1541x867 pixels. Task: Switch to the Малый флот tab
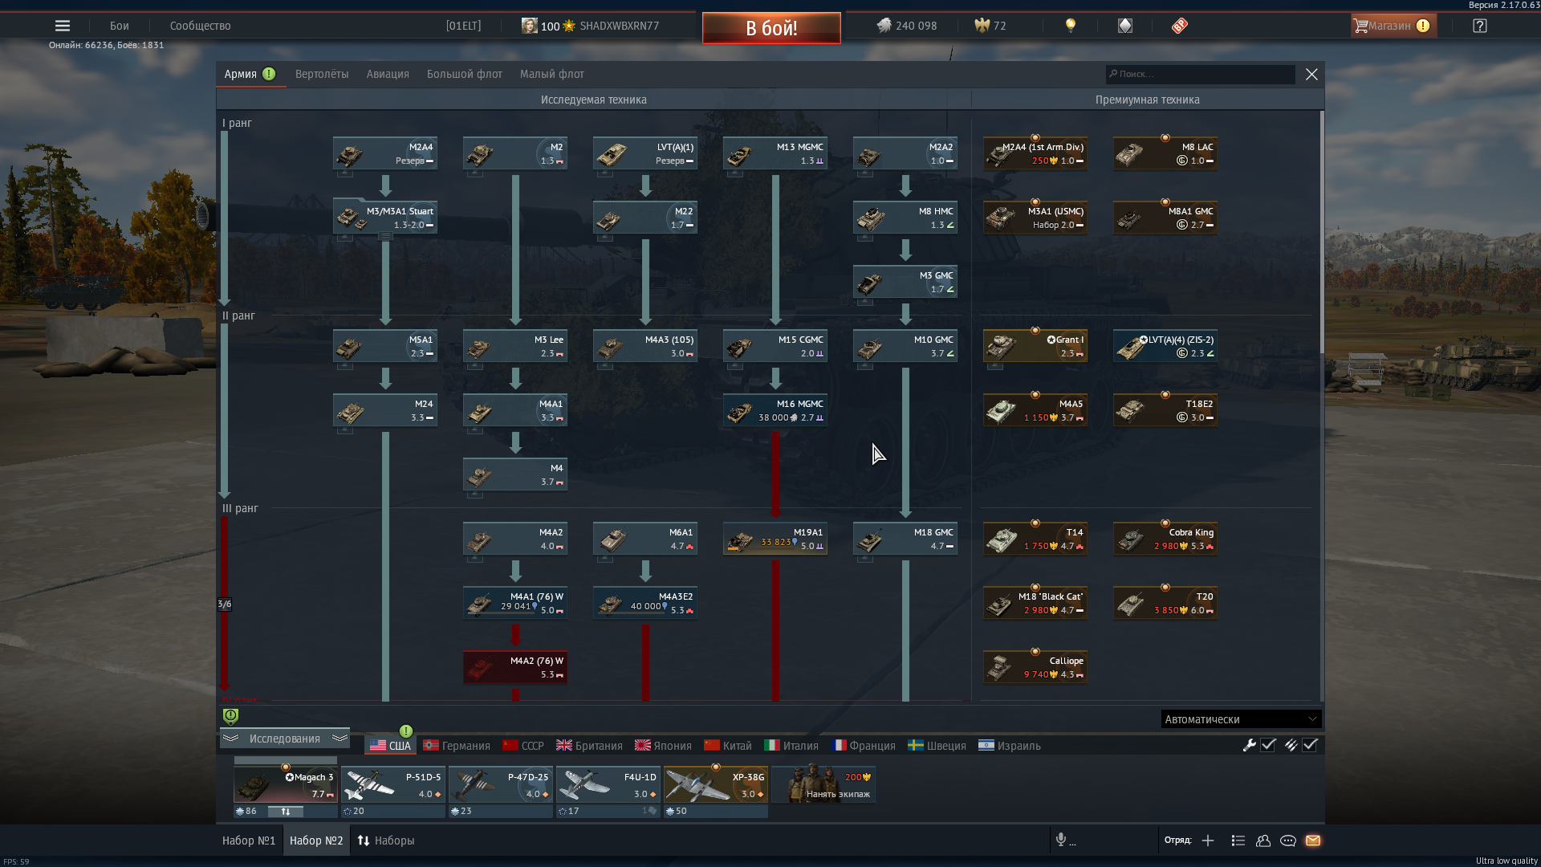click(552, 74)
